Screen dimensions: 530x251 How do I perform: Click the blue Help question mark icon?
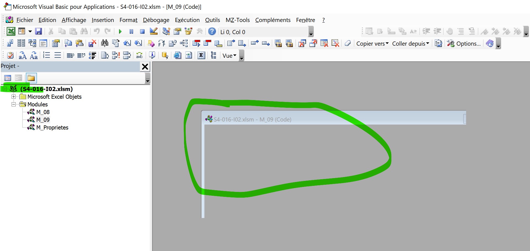coord(212,31)
